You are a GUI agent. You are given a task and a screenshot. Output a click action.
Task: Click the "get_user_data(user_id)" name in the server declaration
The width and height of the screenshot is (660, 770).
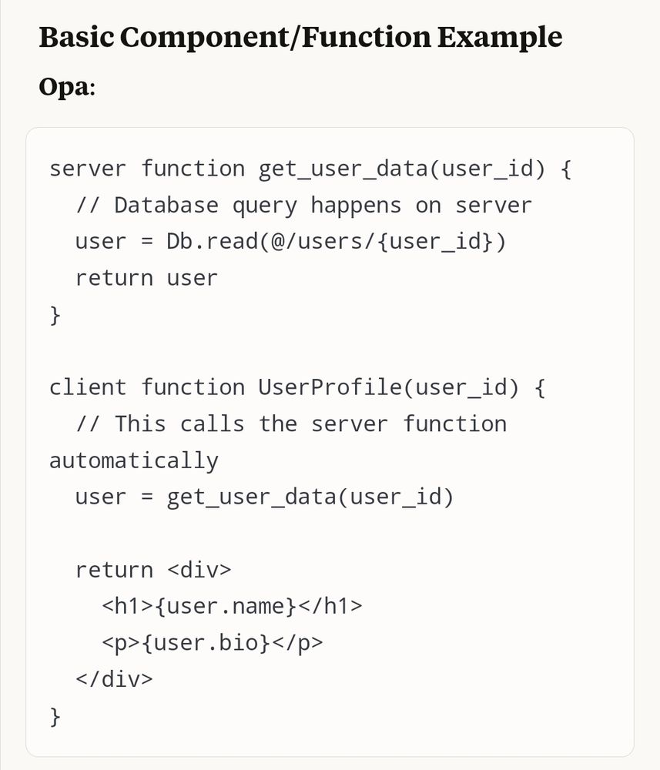coord(402,169)
